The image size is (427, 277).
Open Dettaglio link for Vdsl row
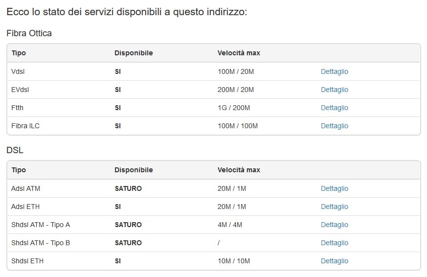[335, 71]
